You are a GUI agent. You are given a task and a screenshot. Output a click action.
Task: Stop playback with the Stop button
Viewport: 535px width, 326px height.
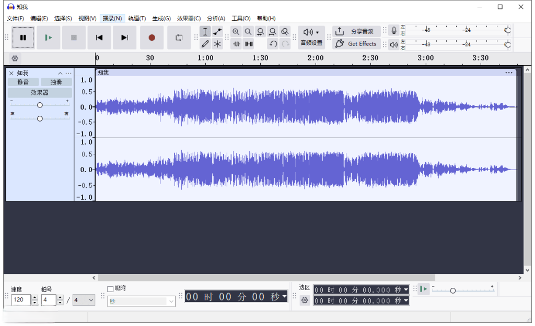[x=74, y=38]
